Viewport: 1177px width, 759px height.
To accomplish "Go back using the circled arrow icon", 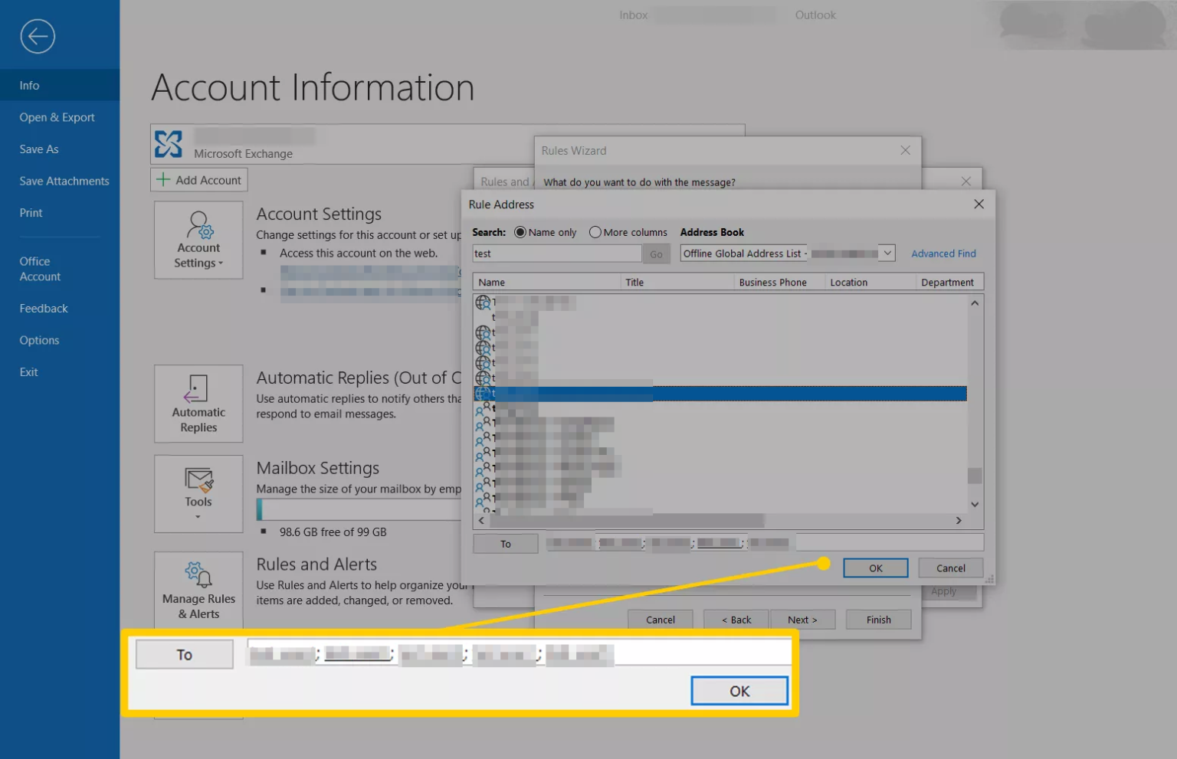I will pyautogui.click(x=38, y=36).
